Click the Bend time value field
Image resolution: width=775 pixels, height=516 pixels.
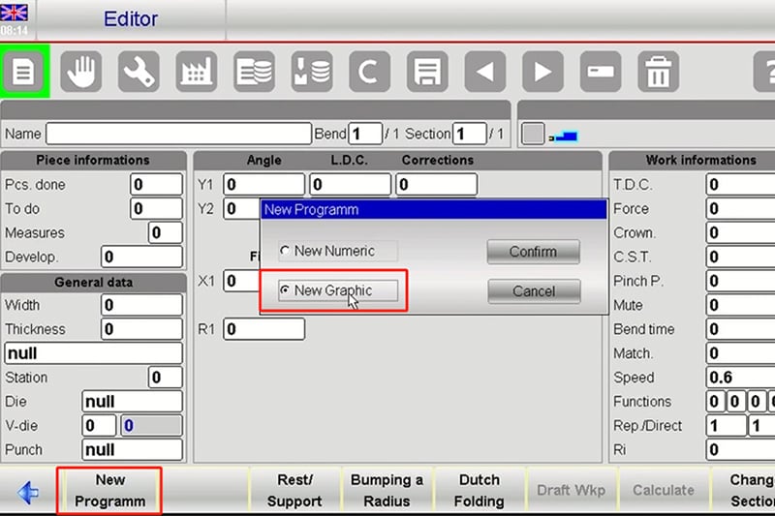coord(740,329)
